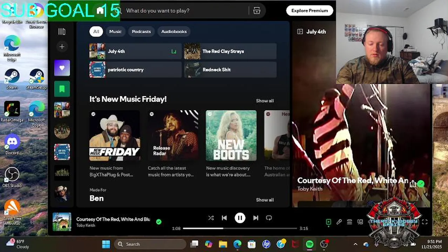The image size is (448, 252).
Task: Open the lyrics microphone icon
Action: (x=339, y=222)
